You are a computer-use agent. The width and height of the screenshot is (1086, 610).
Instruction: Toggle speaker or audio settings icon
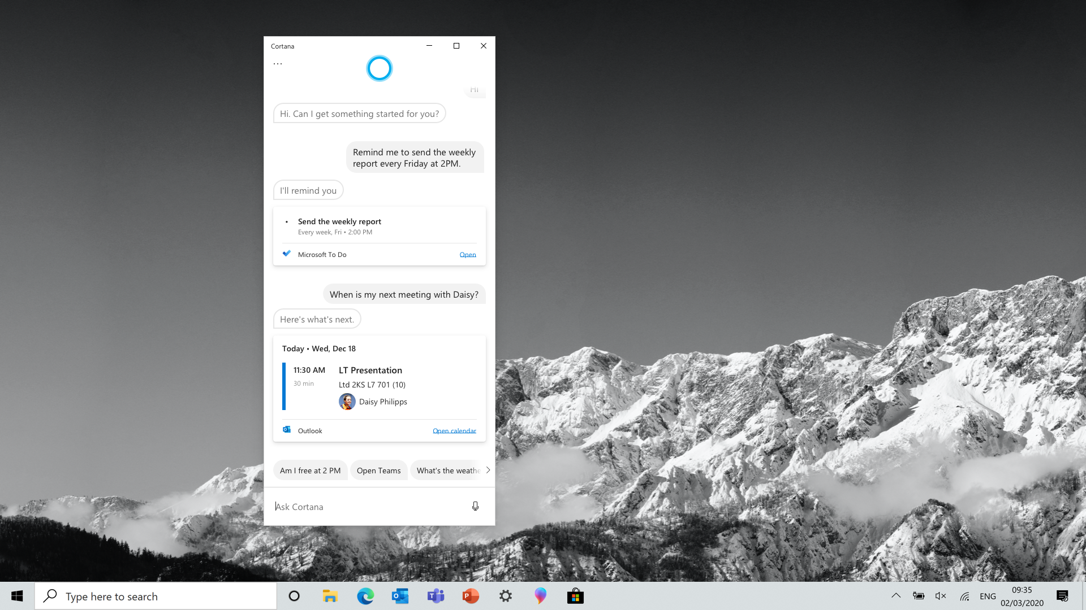point(941,596)
